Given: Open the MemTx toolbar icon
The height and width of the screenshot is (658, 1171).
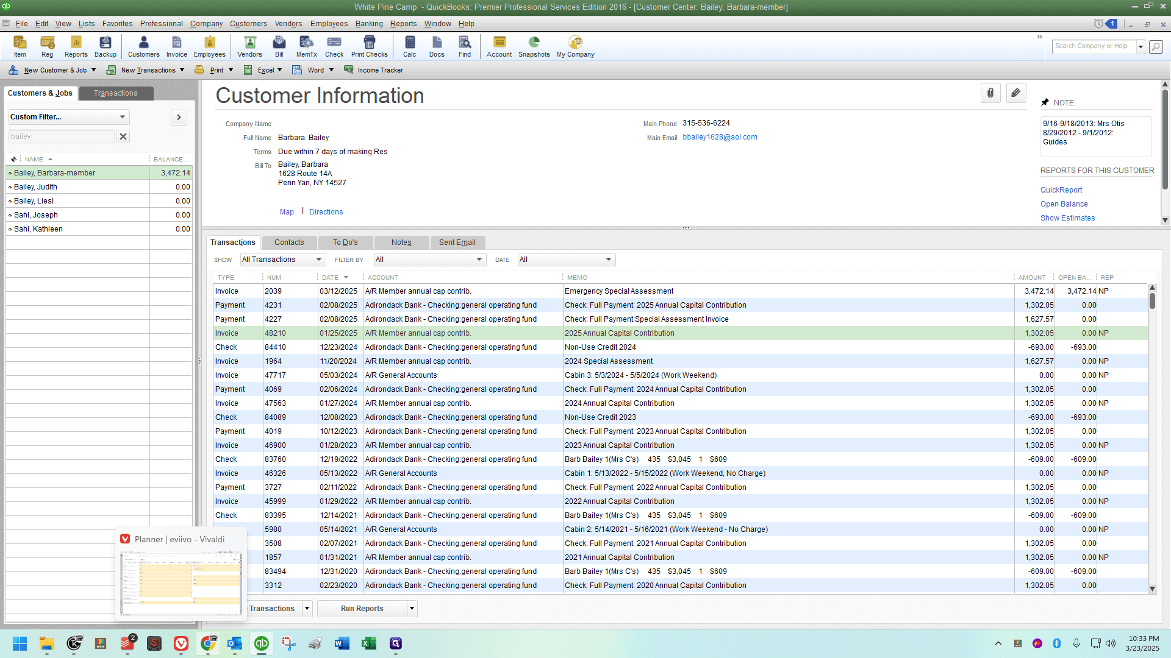Looking at the screenshot, I should [x=306, y=46].
